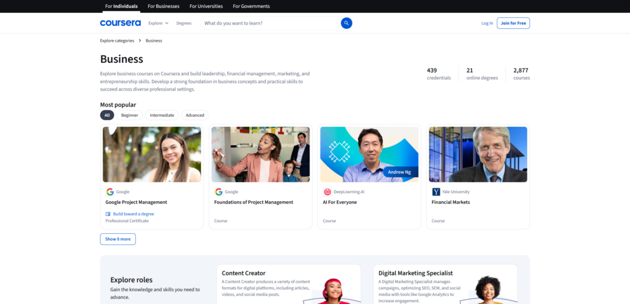Click the breadcrumb chevron arrow

(140, 41)
